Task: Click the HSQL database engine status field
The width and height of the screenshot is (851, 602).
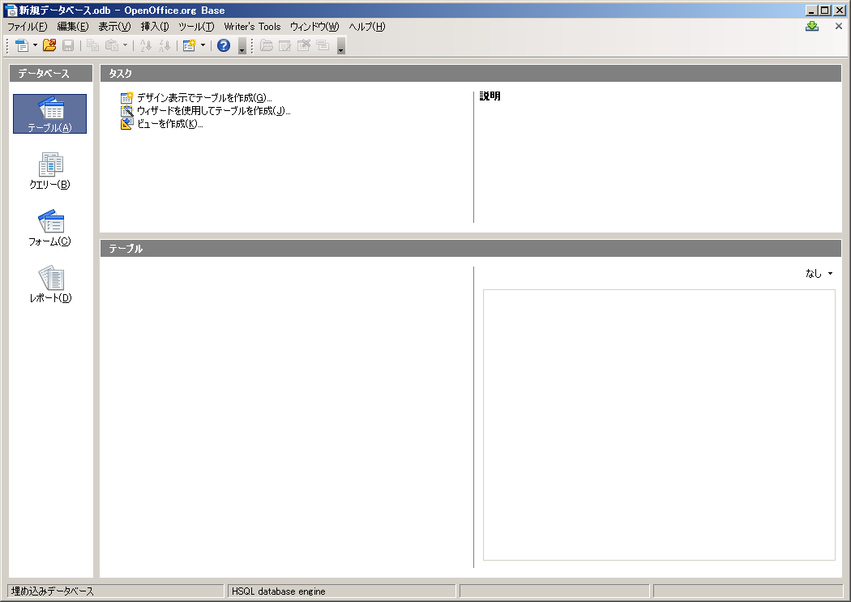Action: coord(342,591)
